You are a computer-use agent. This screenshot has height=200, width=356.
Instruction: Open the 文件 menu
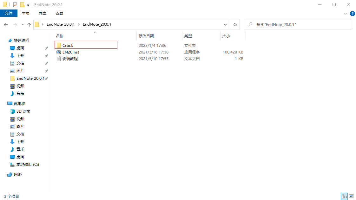click(x=9, y=13)
